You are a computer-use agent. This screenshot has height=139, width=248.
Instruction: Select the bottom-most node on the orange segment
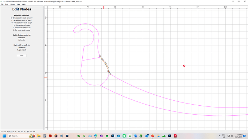[110, 74]
